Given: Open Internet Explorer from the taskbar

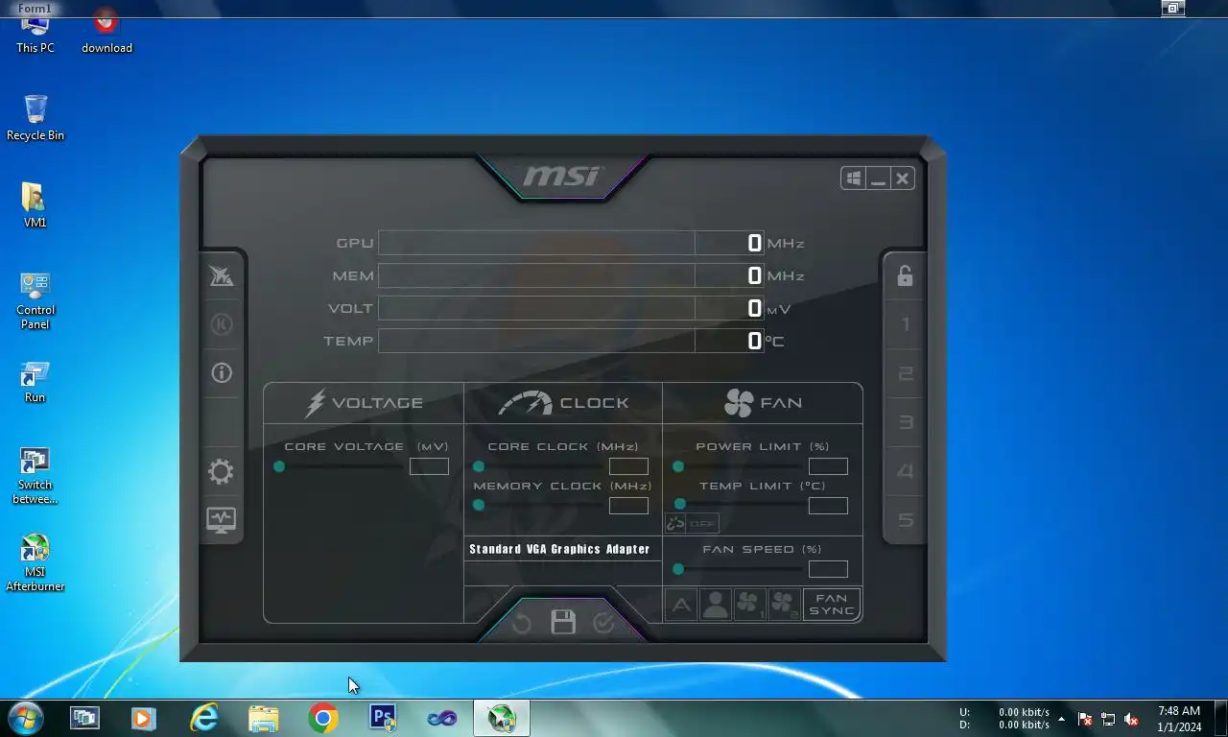Looking at the screenshot, I should [x=203, y=718].
